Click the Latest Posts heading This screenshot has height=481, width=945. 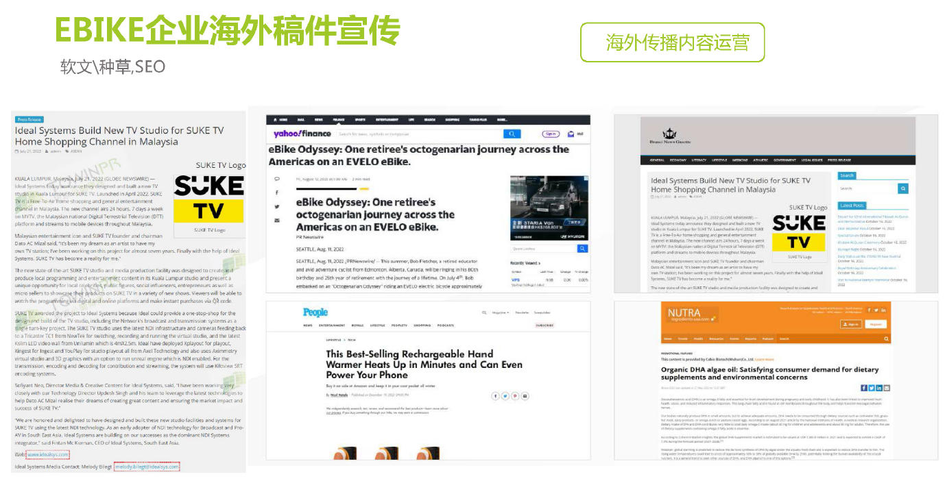[x=852, y=205]
